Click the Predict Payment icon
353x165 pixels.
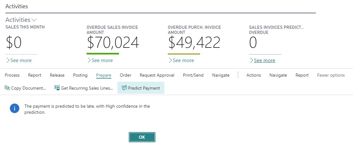[x=124, y=88]
